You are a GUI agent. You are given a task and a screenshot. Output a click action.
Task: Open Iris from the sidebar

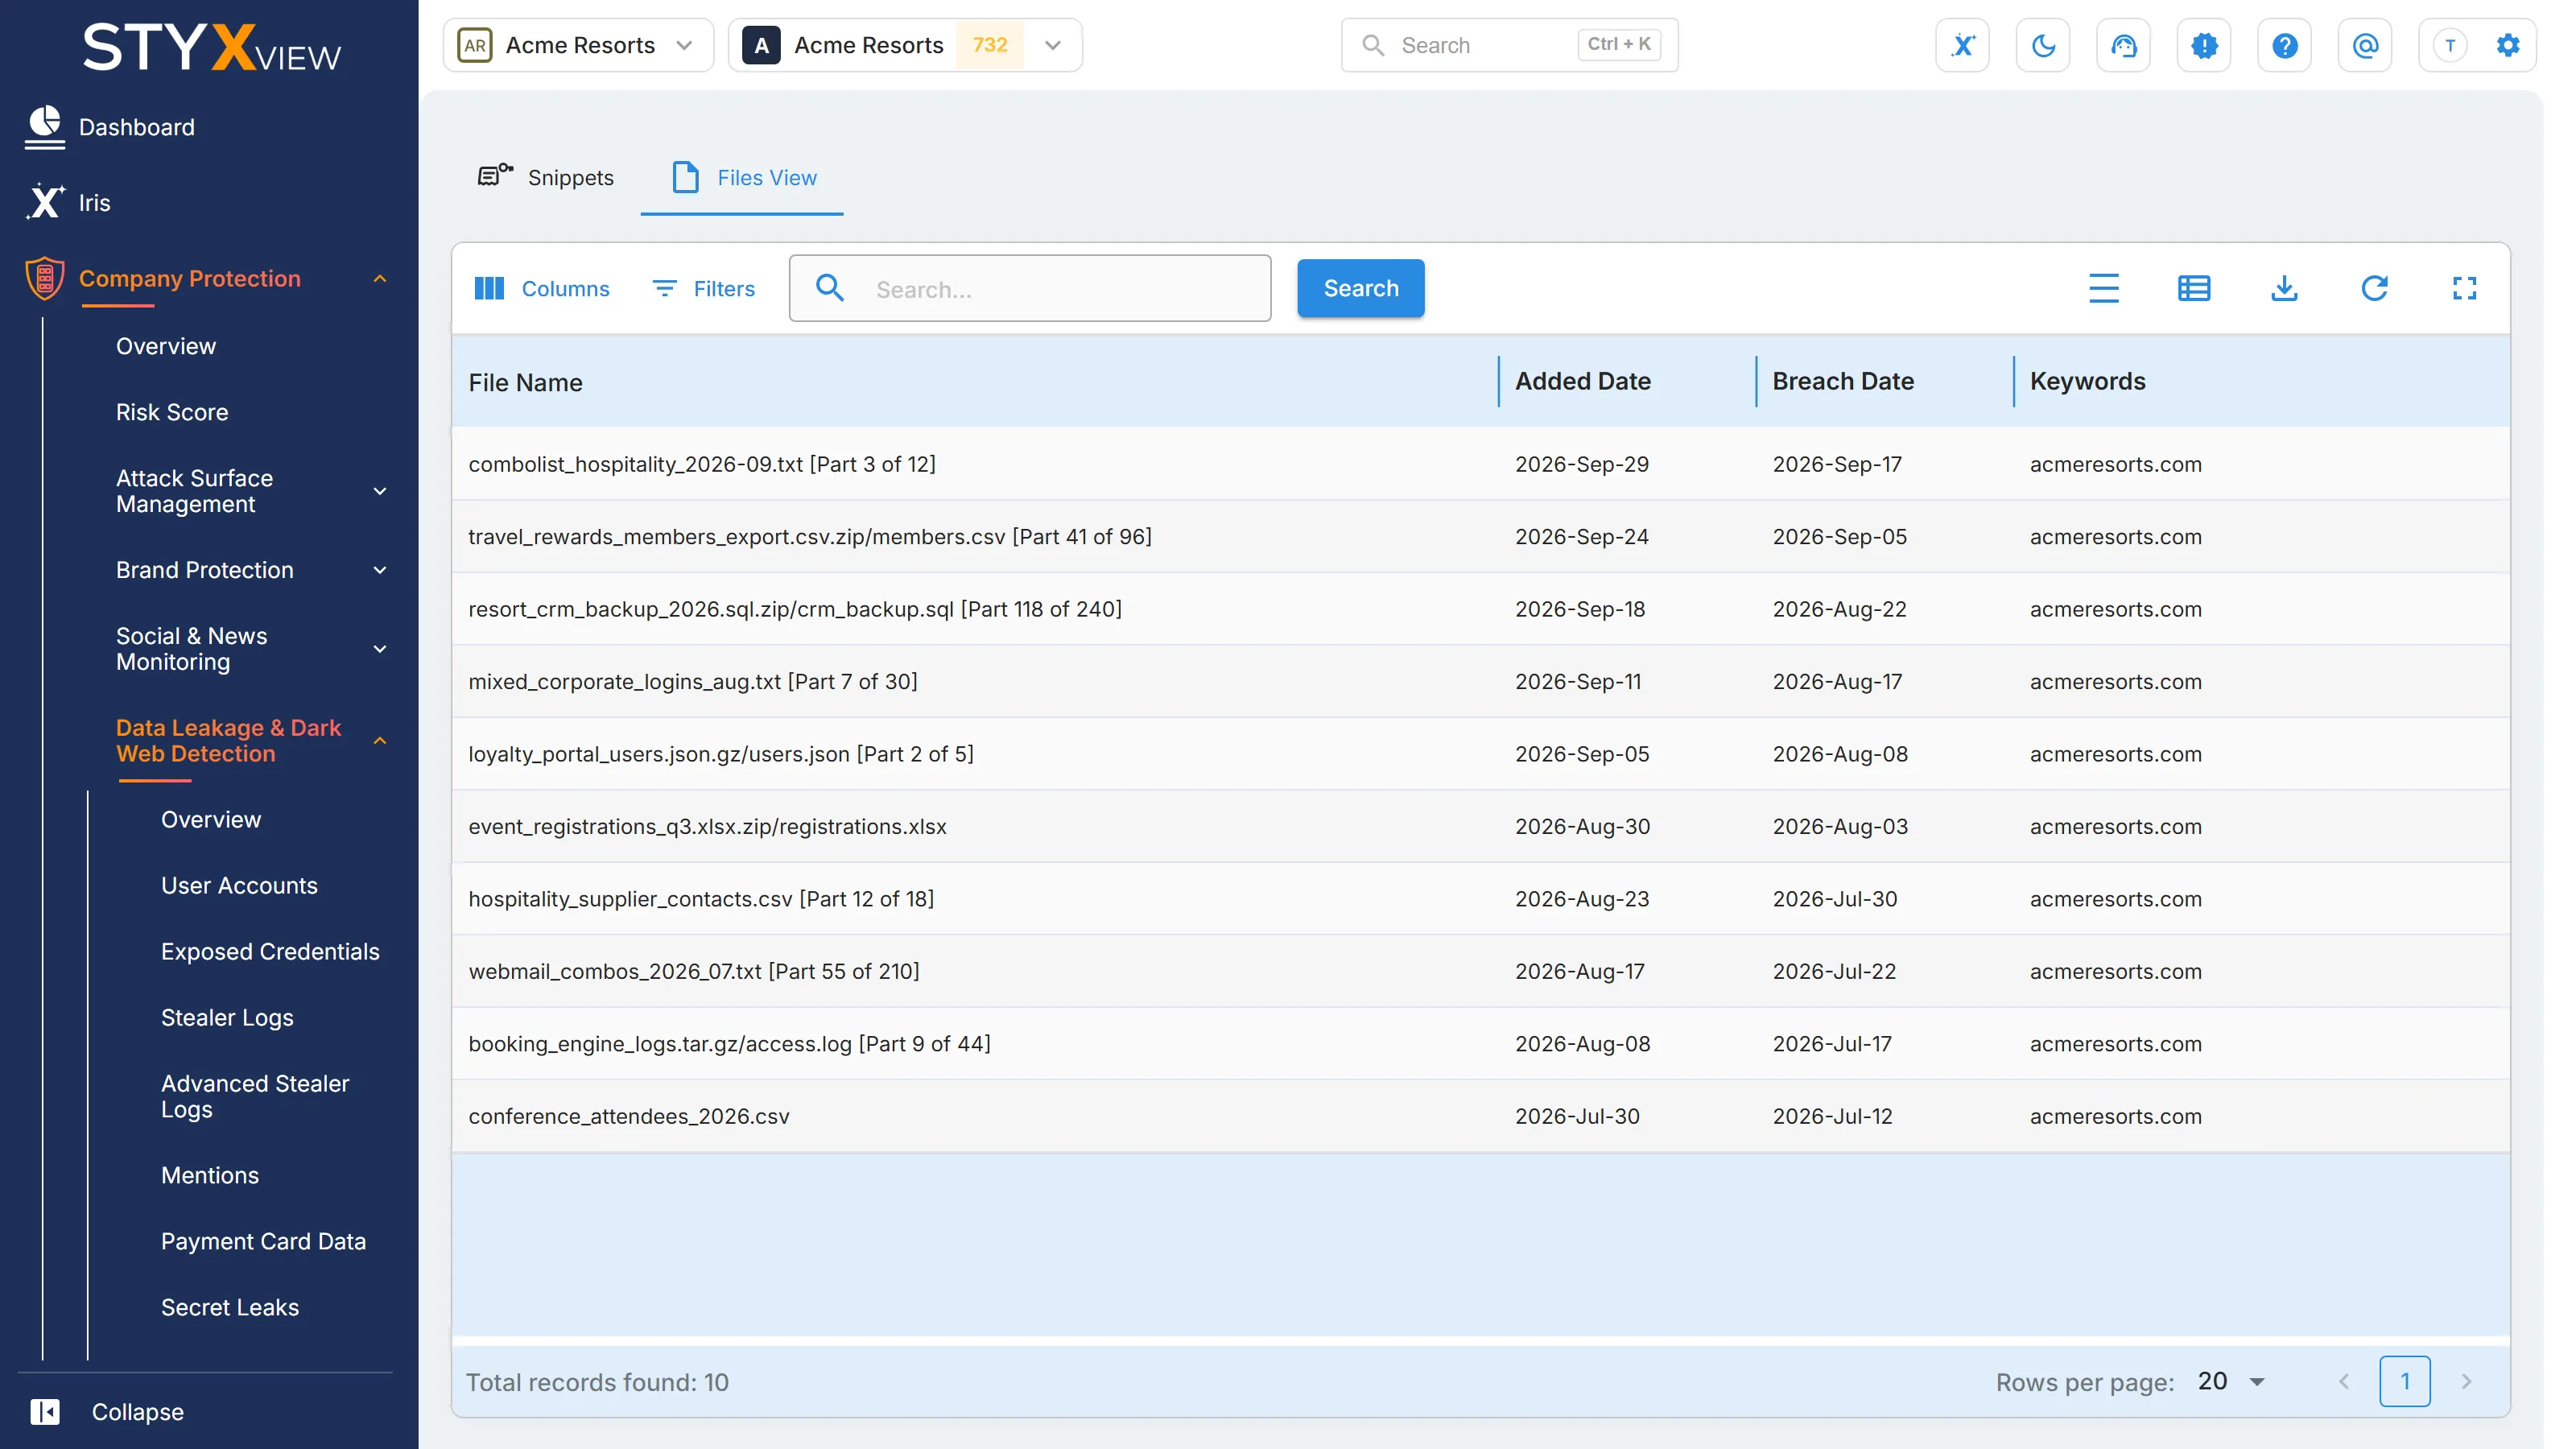(68, 202)
